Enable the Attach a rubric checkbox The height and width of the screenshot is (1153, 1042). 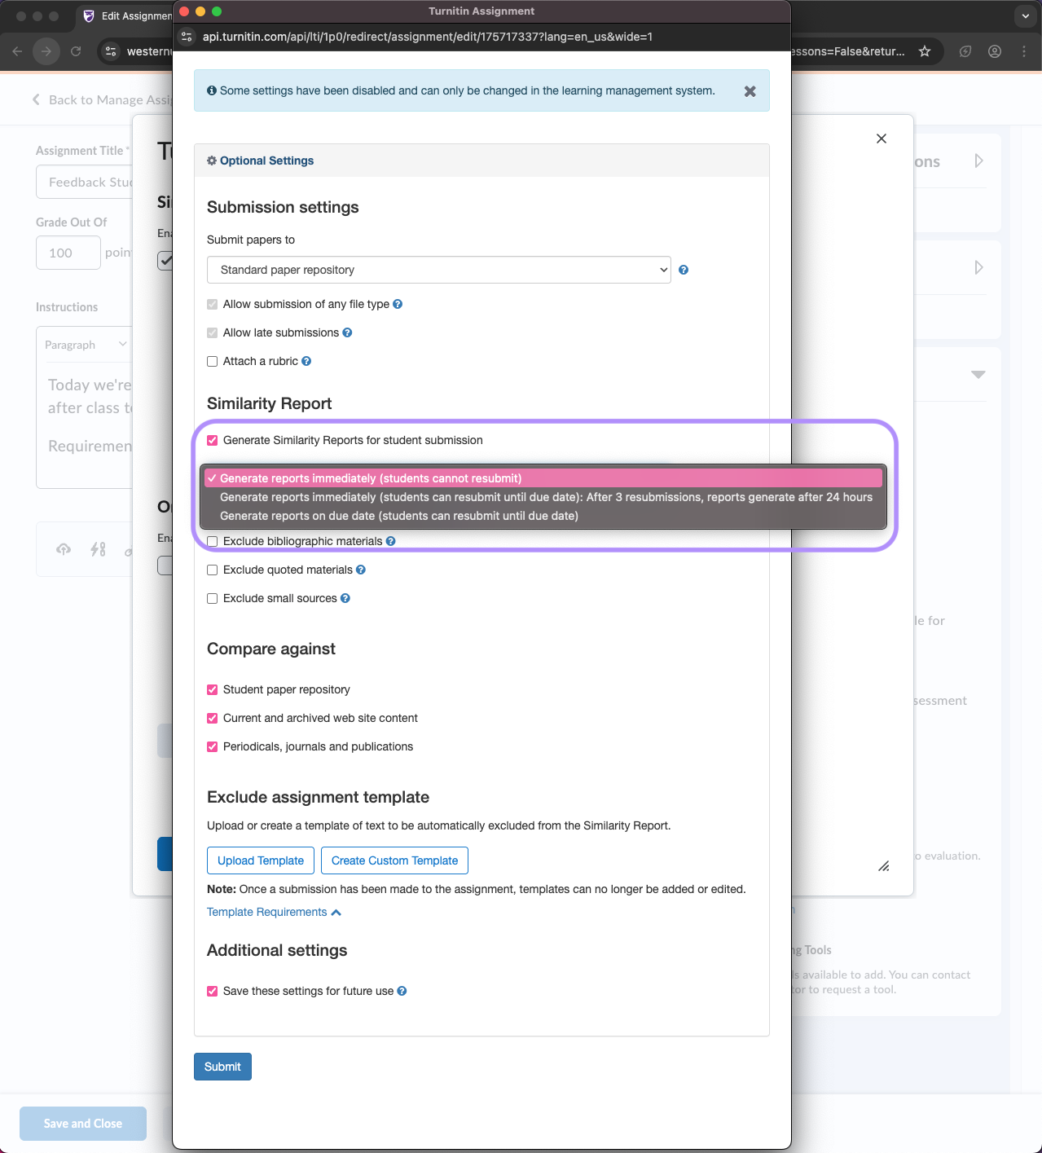pos(213,361)
